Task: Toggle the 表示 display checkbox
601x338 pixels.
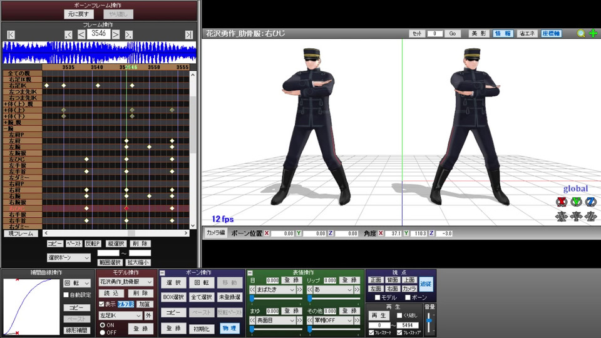Action: [102, 304]
